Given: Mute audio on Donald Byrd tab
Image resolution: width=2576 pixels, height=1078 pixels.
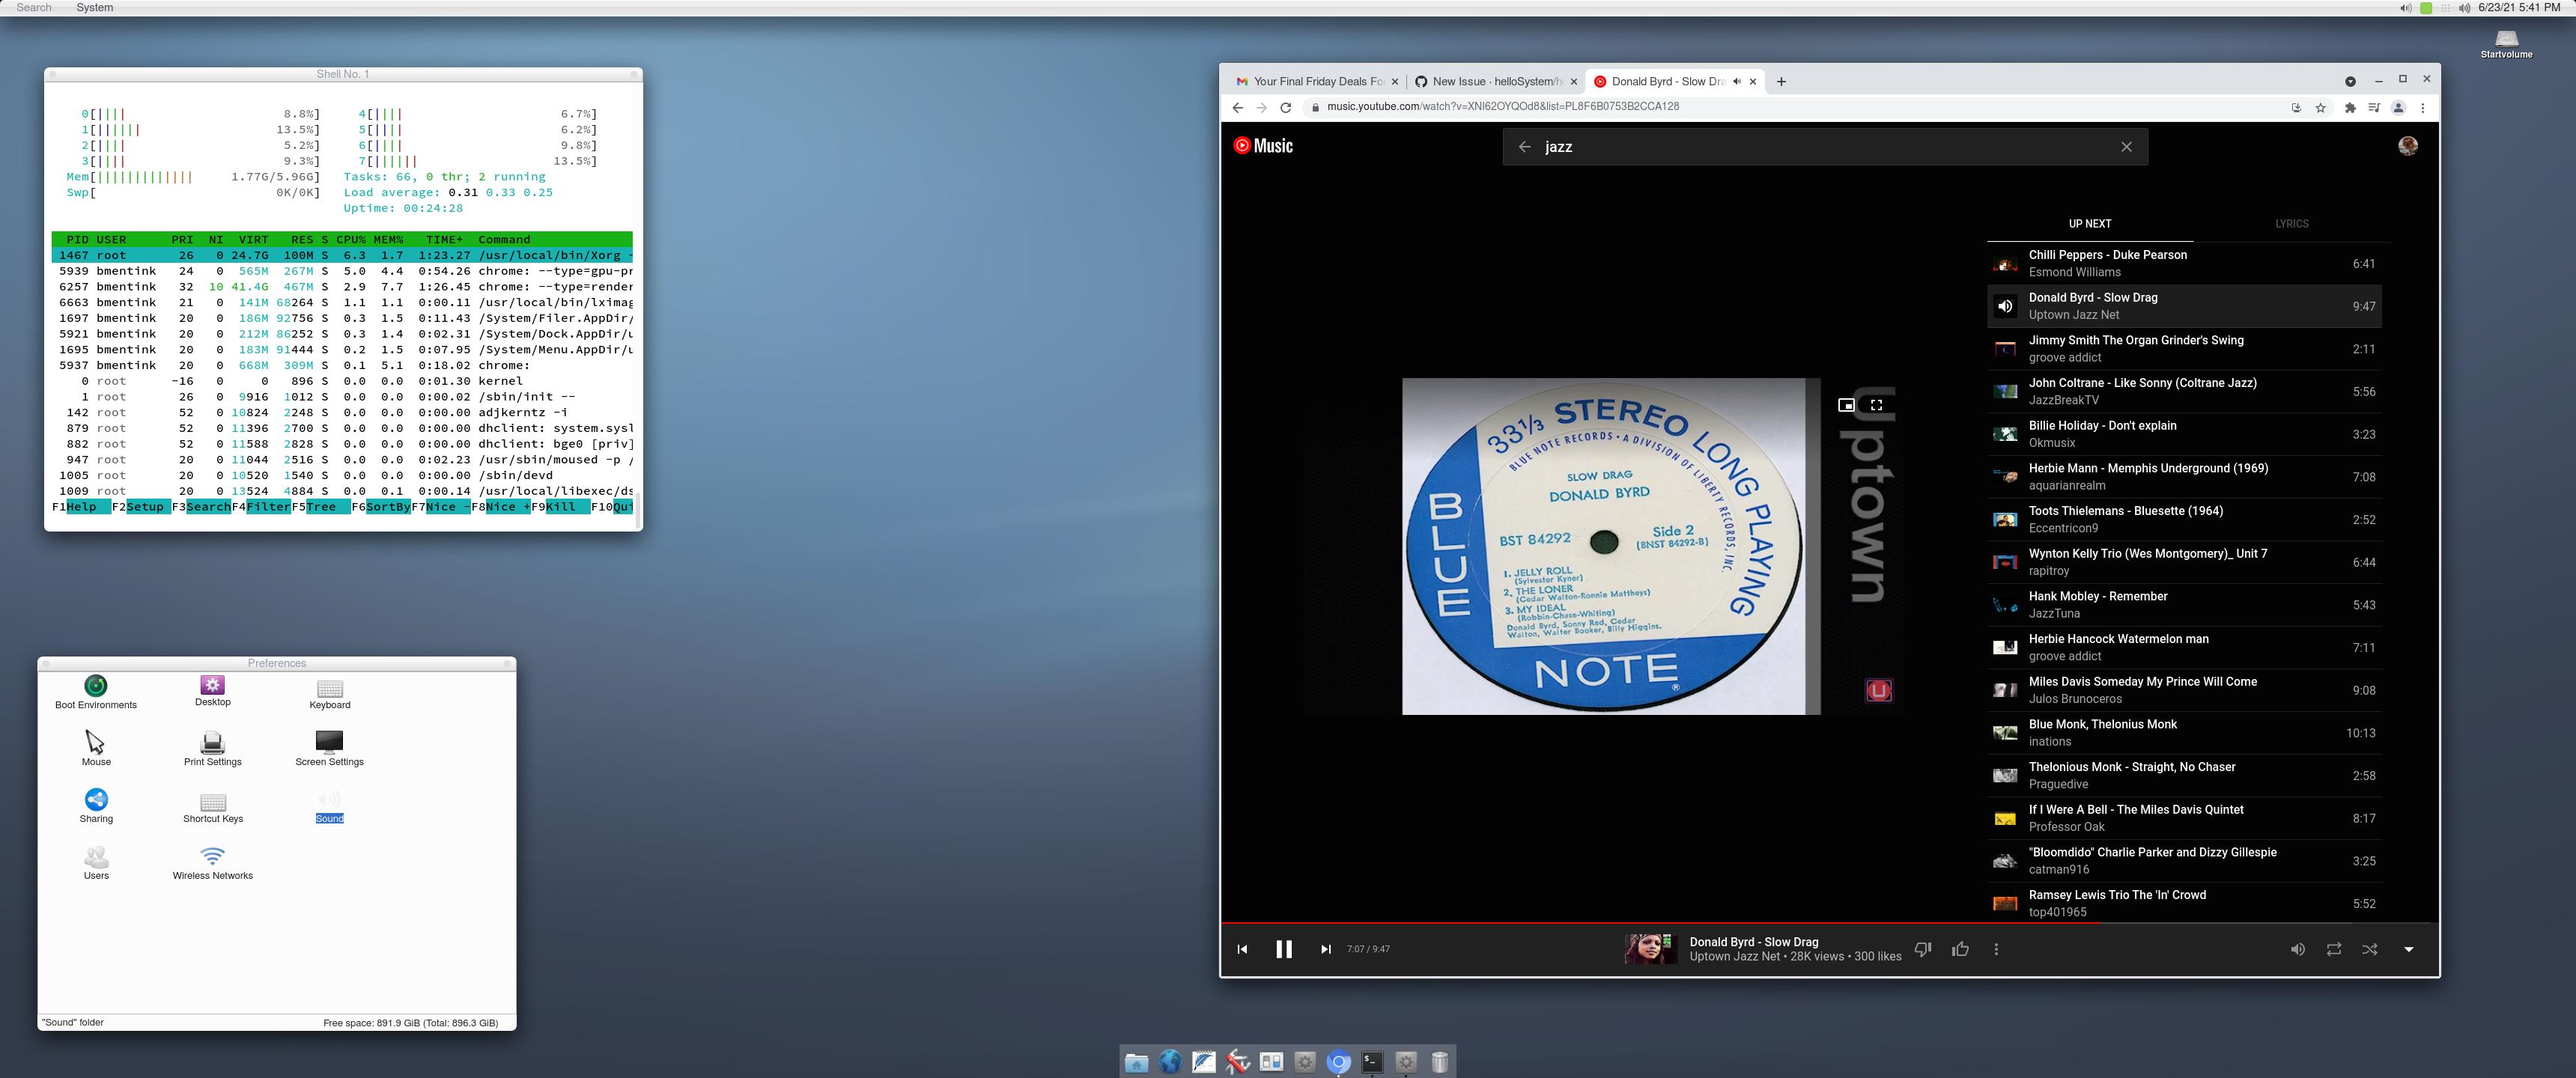Looking at the screenshot, I should tap(1737, 82).
